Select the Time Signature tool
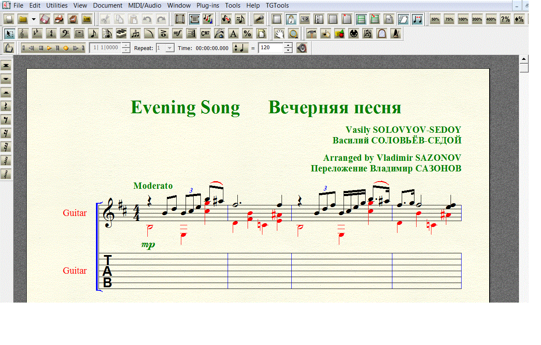The height and width of the screenshot is (345, 541). tap(51, 34)
